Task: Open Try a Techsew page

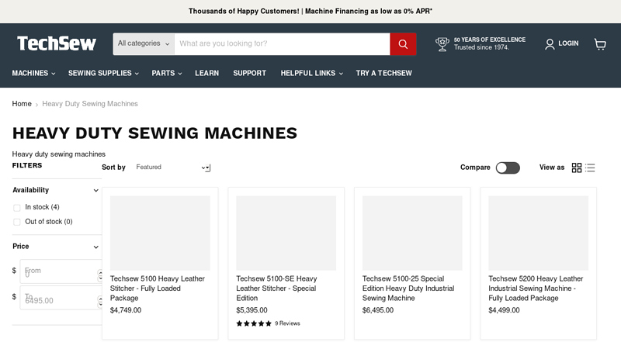Action: click(383, 73)
